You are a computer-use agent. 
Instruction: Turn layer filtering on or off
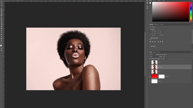166,54
